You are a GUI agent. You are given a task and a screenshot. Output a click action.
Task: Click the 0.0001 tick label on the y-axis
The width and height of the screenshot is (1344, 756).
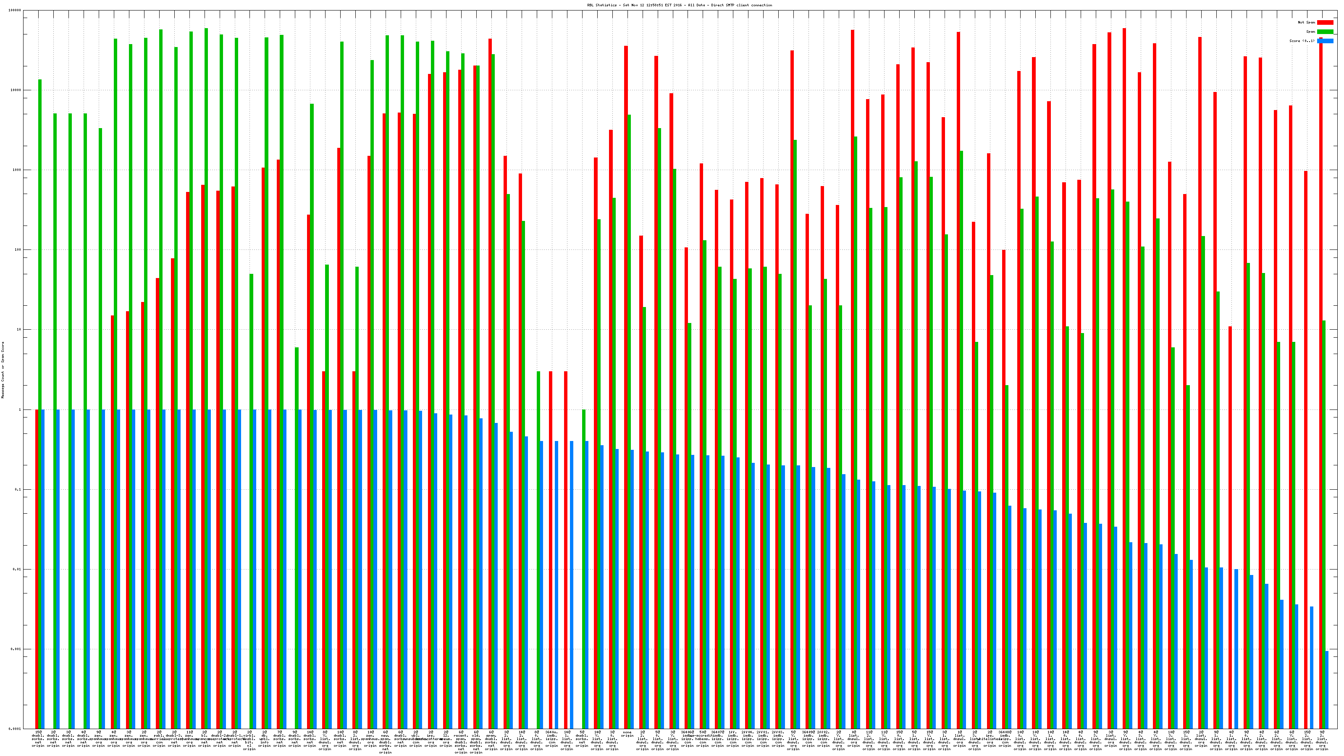coord(16,729)
